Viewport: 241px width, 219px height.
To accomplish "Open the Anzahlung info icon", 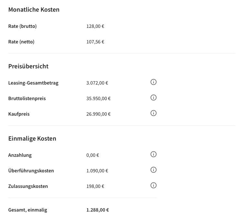I will pyautogui.click(x=154, y=154).
